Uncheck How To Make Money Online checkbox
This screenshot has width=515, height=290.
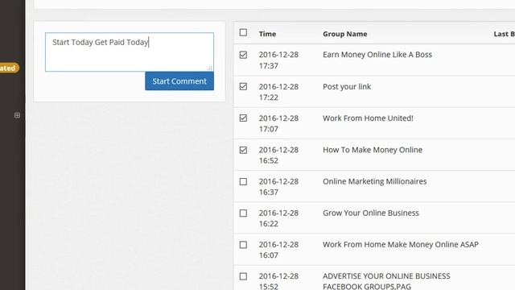pos(243,150)
